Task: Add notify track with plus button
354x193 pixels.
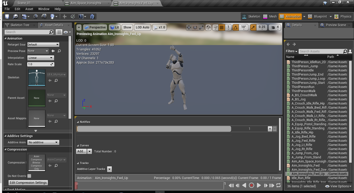Action: [x=270, y=129]
